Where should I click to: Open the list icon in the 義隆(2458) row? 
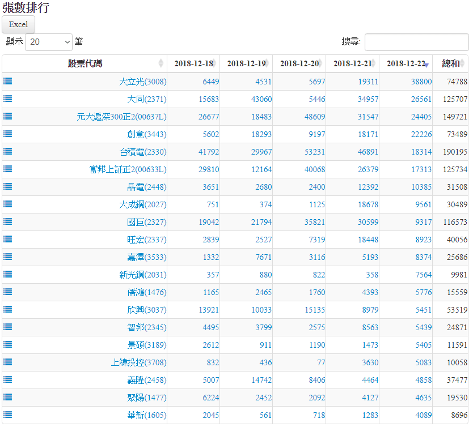pos(8,379)
